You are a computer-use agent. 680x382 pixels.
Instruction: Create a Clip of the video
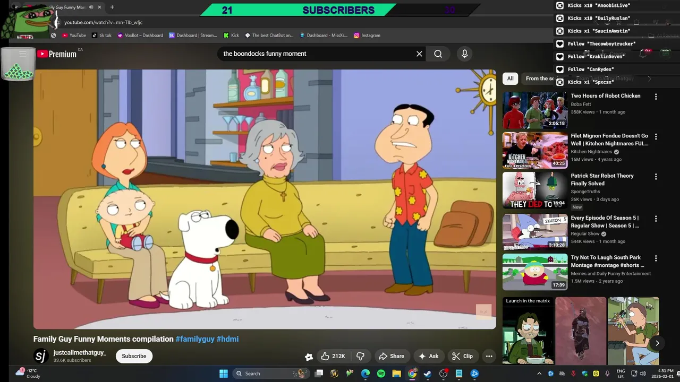[x=462, y=356]
